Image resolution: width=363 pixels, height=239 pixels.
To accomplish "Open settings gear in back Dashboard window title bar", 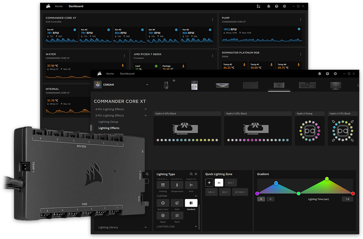I will pos(284,6).
